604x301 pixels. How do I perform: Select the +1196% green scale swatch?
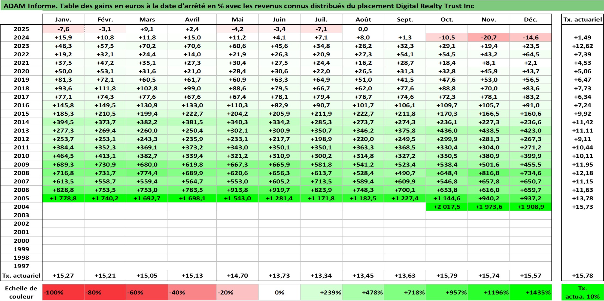pos(489,292)
